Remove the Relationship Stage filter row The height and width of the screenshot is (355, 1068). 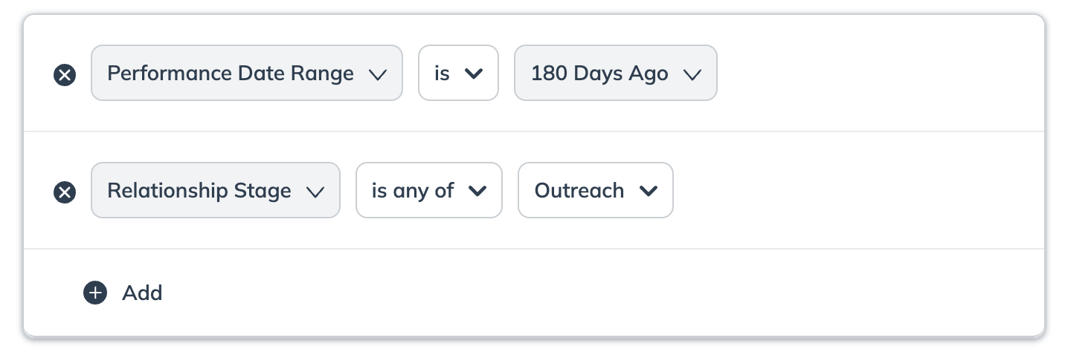65,192
